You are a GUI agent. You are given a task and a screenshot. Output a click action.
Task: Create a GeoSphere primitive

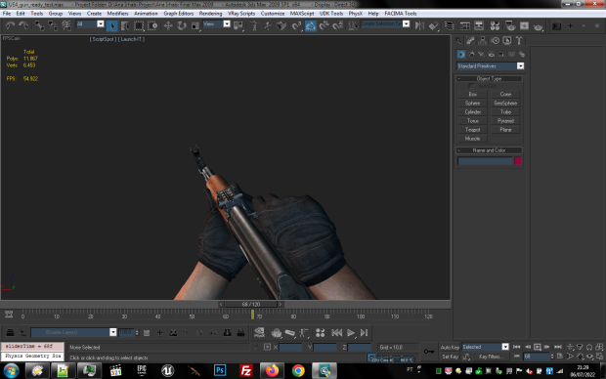505,104
